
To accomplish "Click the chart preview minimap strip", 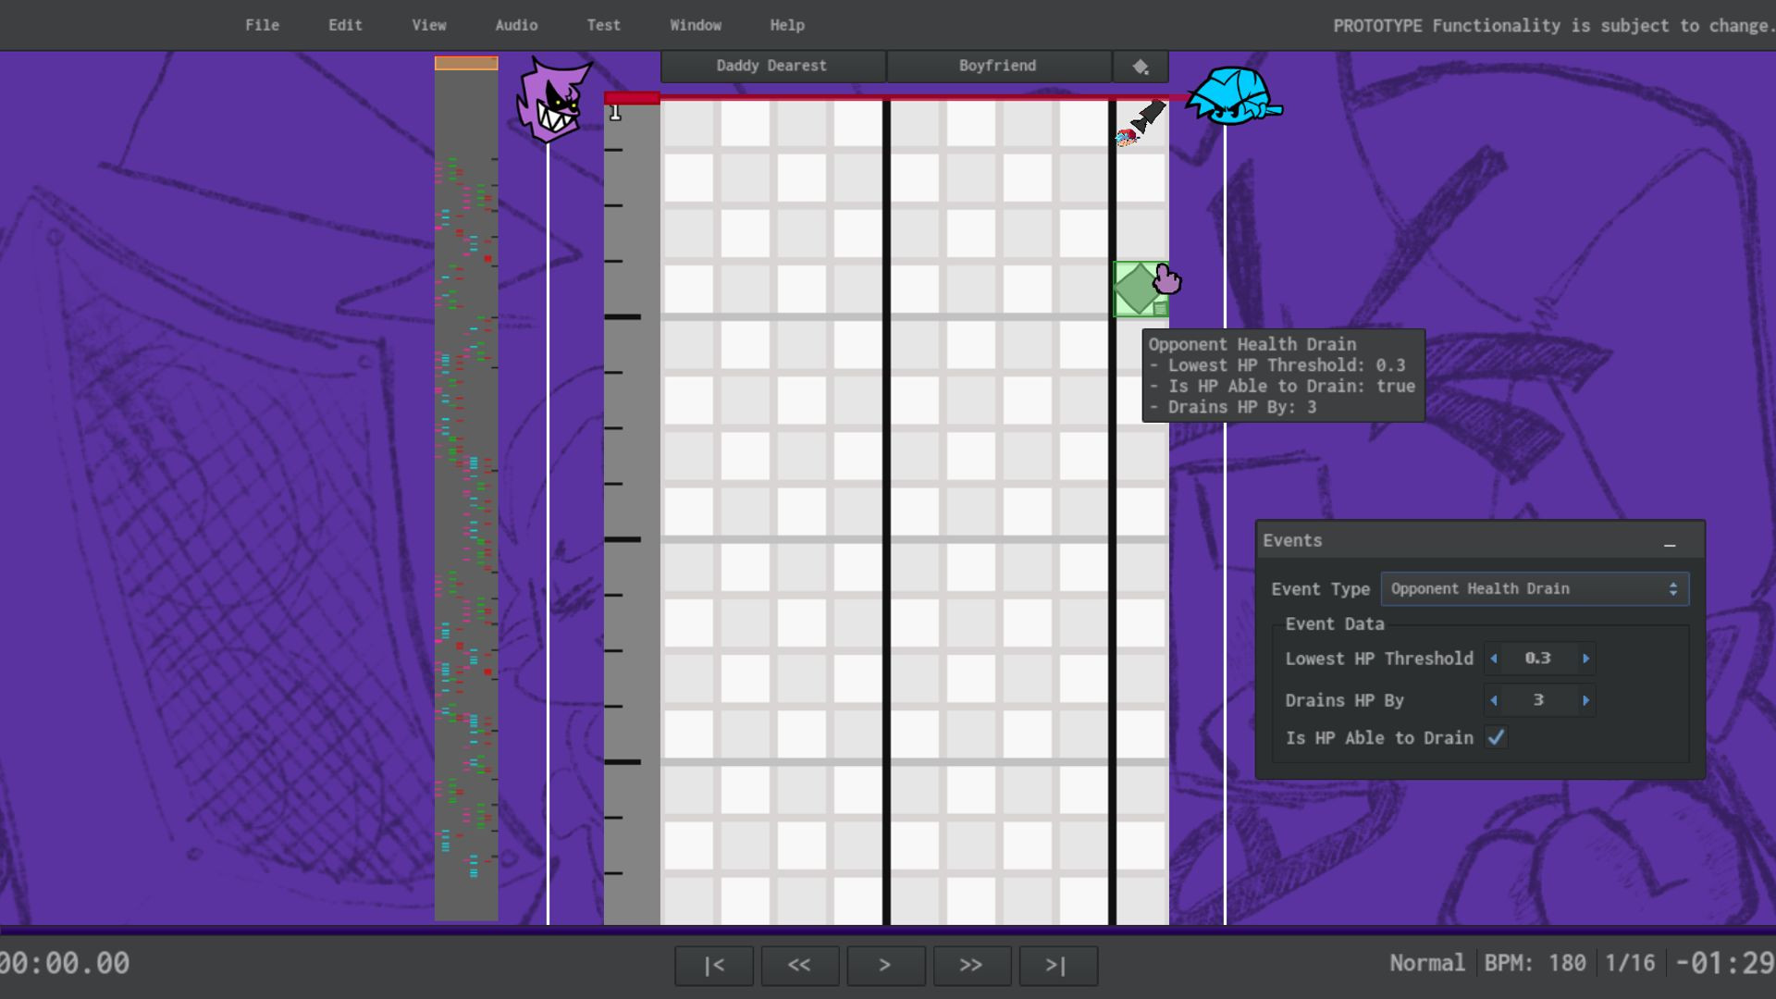I will coord(466,462).
